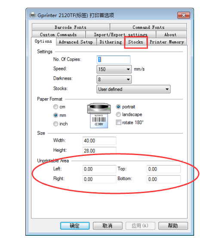
Task: Close the print preferences dialog
Action: click(x=184, y=16)
